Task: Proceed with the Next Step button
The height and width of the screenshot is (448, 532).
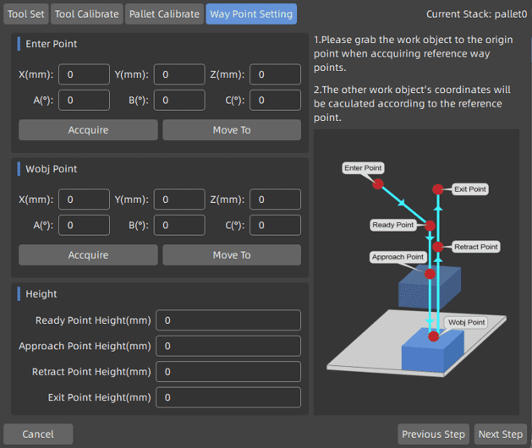Action: tap(501, 434)
